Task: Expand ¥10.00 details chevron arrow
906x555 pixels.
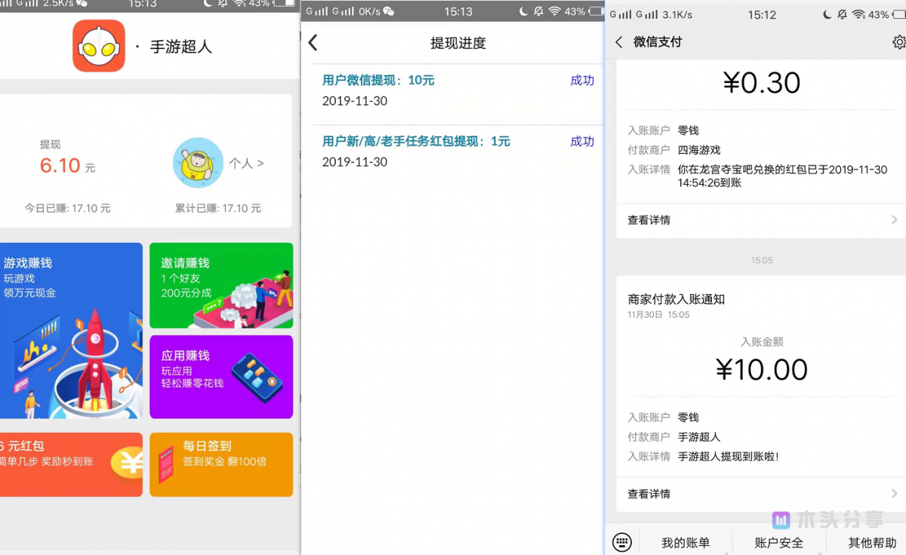Action: coord(894,494)
